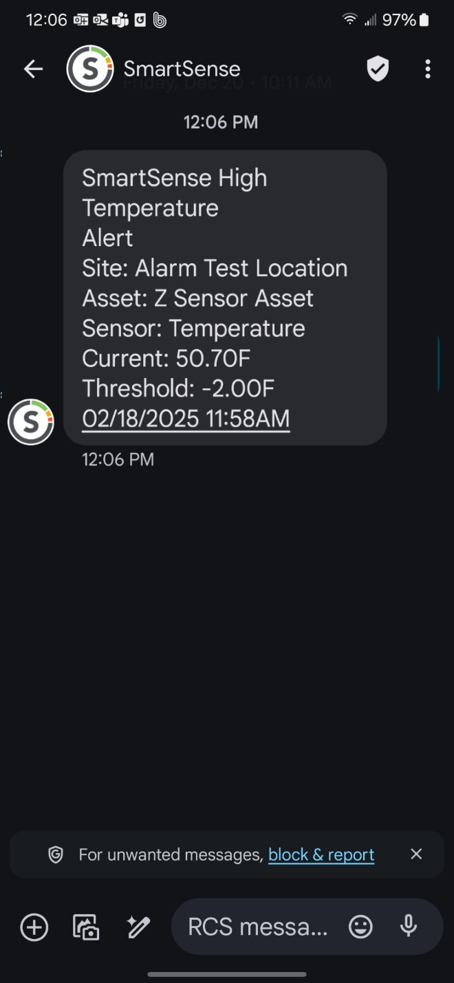Open the gallery photo picker icon

pos(86,927)
